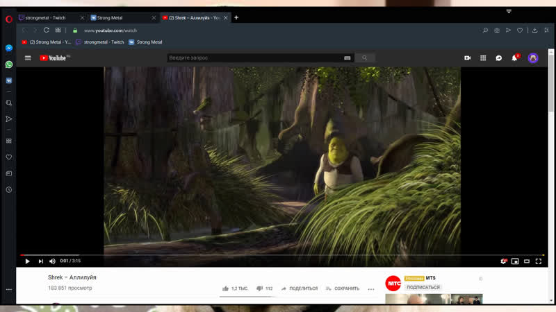Click the site security padlock
The height and width of the screenshot is (312, 556).
[75, 31]
